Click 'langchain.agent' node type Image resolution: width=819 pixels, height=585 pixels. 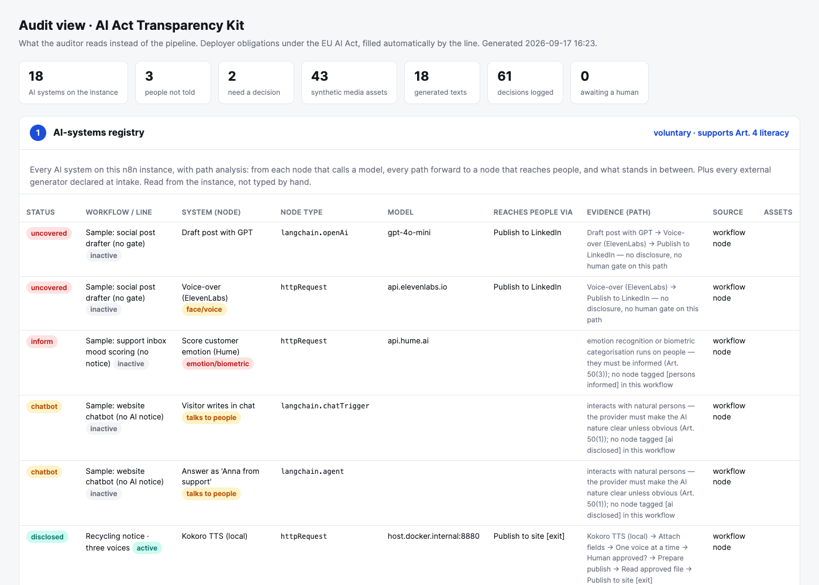[x=312, y=472]
